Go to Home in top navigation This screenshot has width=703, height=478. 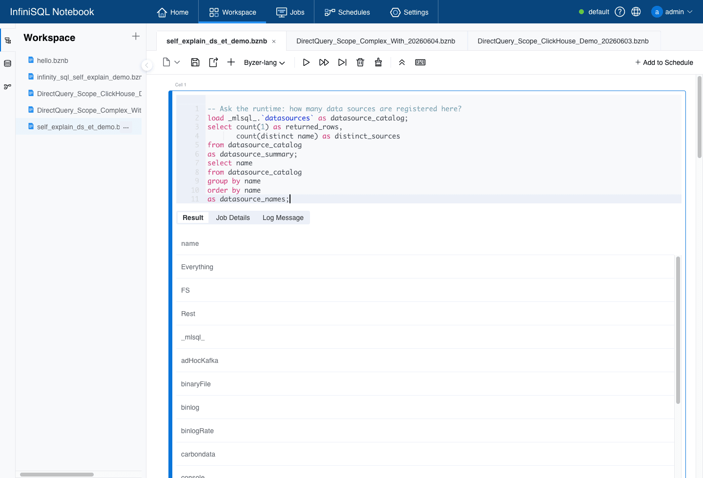[173, 12]
